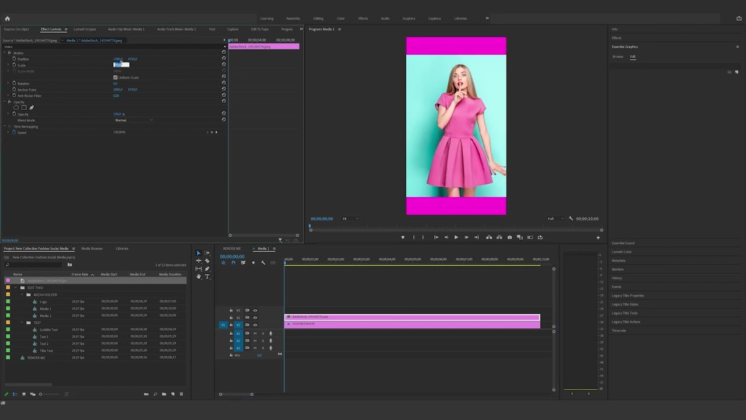Mute audio track A1
The height and width of the screenshot is (420, 746).
pos(255,334)
